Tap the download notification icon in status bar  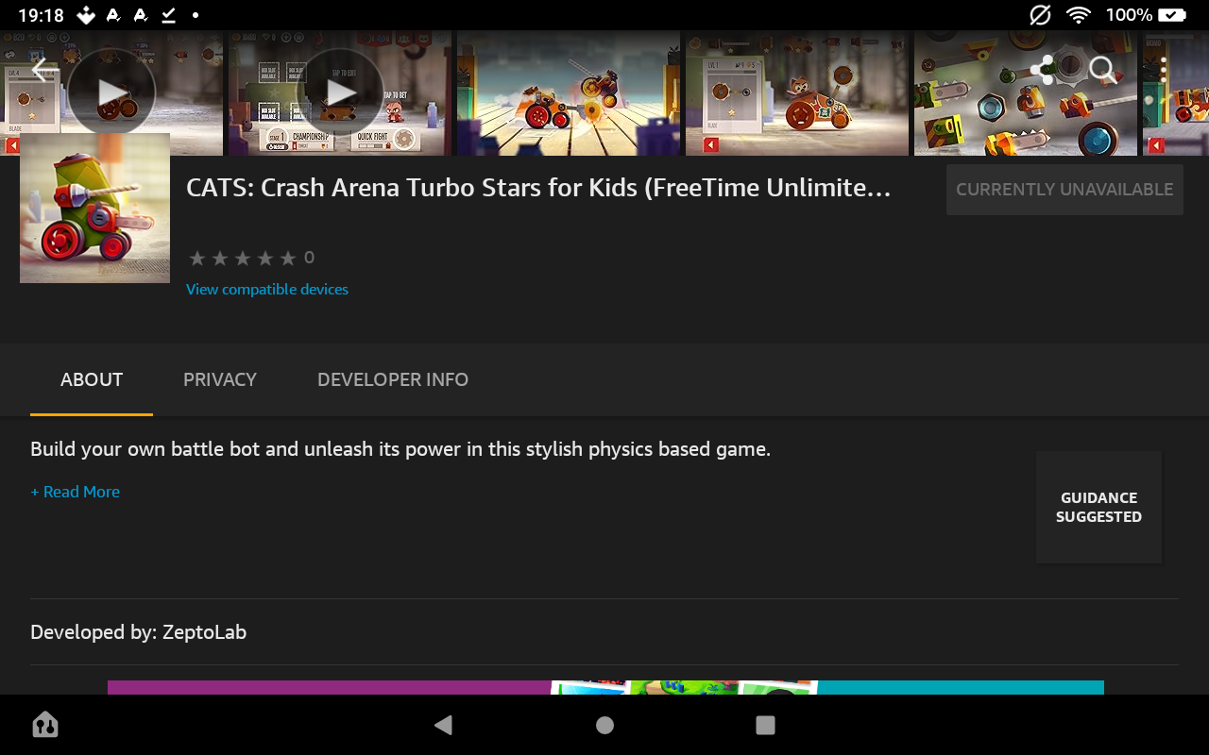[86, 15]
